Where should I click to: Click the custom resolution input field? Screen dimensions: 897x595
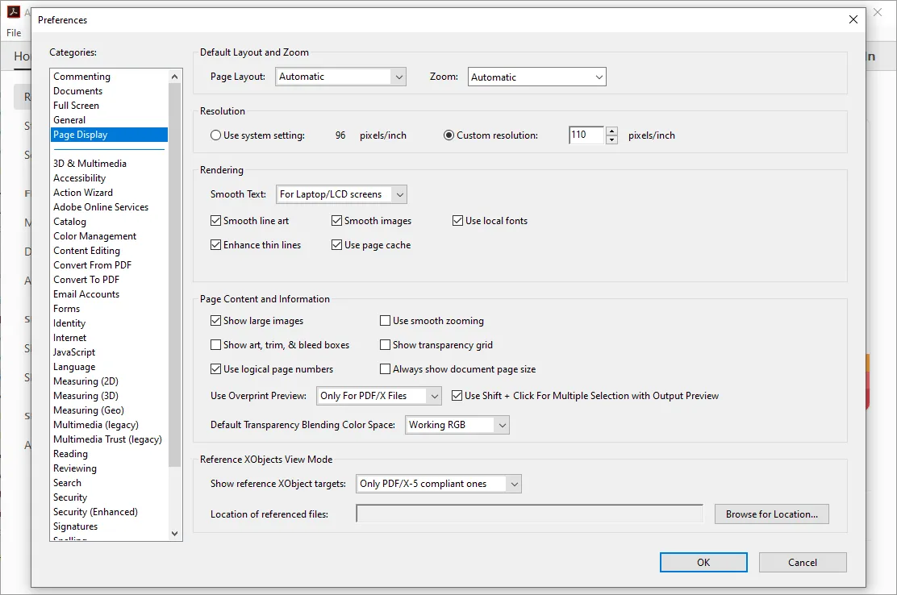pos(586,135)
